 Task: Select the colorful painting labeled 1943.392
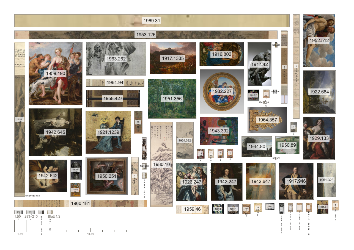click(219, 131)
